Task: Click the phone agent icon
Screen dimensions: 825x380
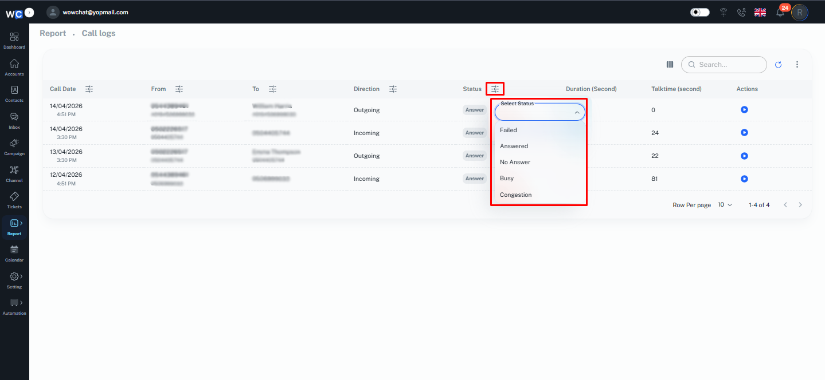Action: click(741, 12)
